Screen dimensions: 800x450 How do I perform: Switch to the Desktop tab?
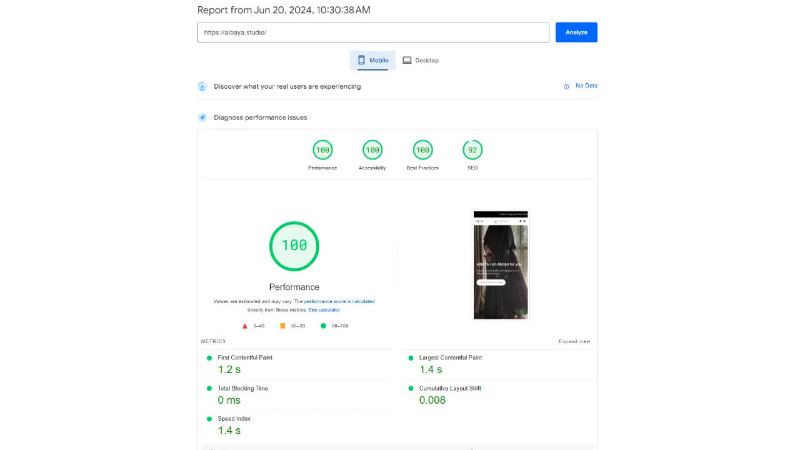[x=421, y=59]
